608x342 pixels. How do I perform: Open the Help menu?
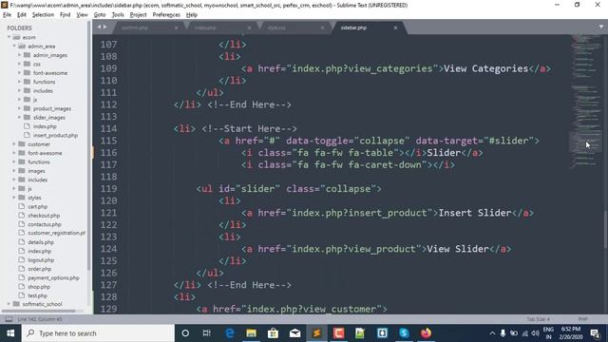point(192,15)
